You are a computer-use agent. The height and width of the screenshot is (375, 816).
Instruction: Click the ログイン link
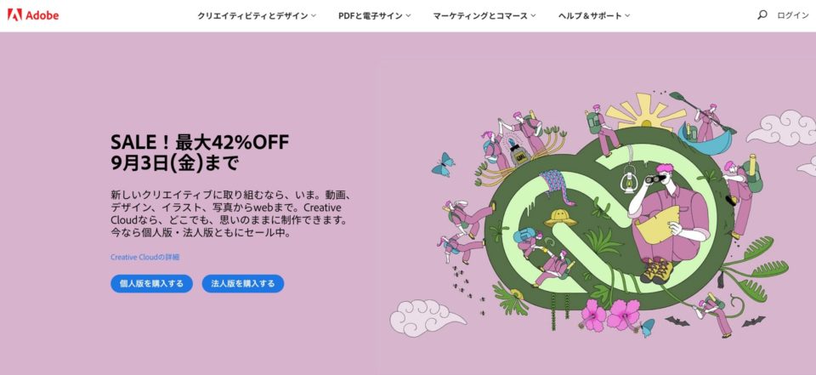[x=792, y=15]
